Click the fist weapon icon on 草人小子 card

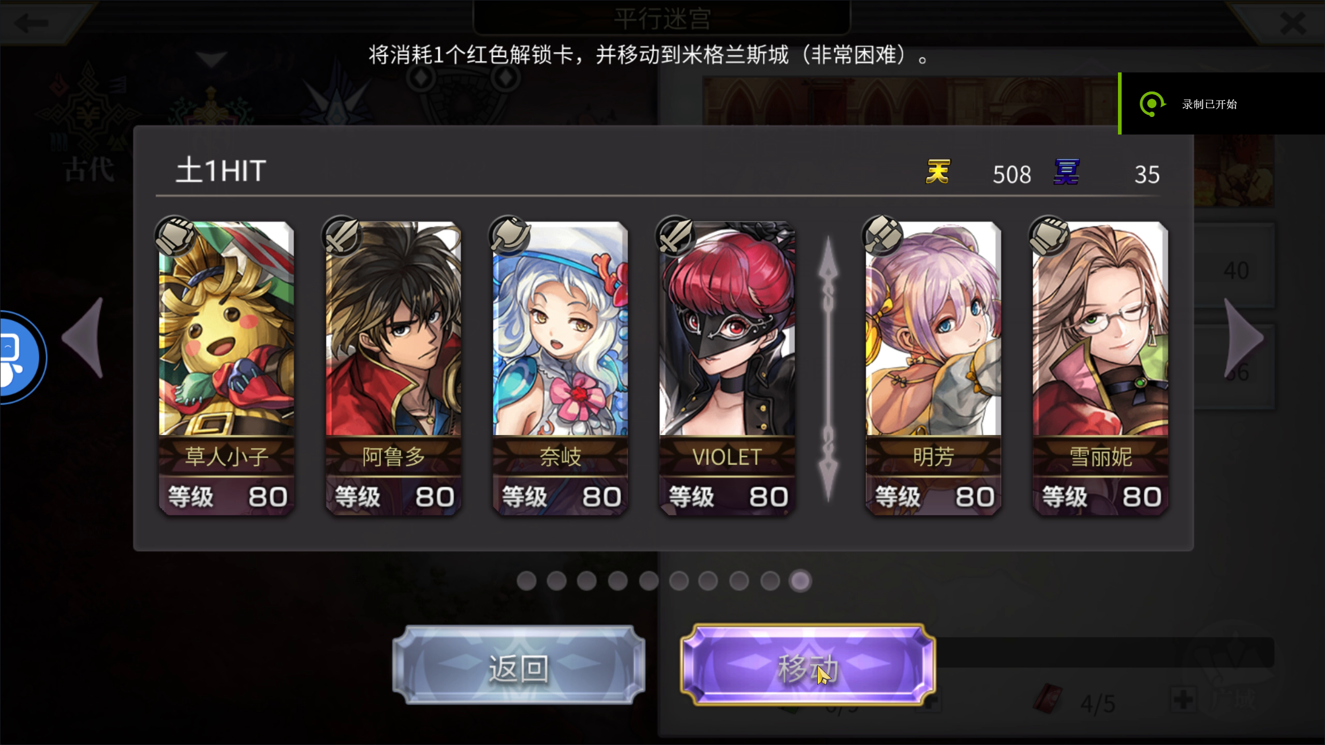175,236
